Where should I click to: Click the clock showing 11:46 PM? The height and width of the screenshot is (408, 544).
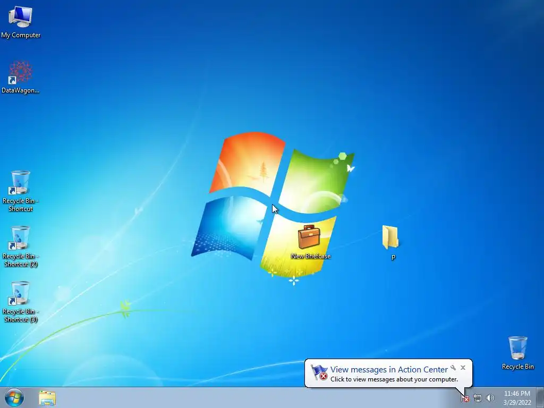pyautogui.click(x=517, y=394)
